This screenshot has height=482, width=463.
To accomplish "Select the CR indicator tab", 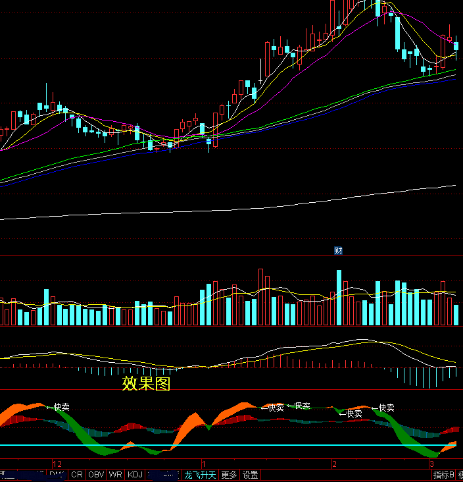I will [x=77, y=475].
